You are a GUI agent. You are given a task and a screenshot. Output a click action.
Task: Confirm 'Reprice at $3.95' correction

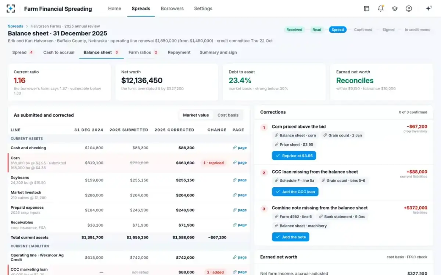(x=294, y=156)
